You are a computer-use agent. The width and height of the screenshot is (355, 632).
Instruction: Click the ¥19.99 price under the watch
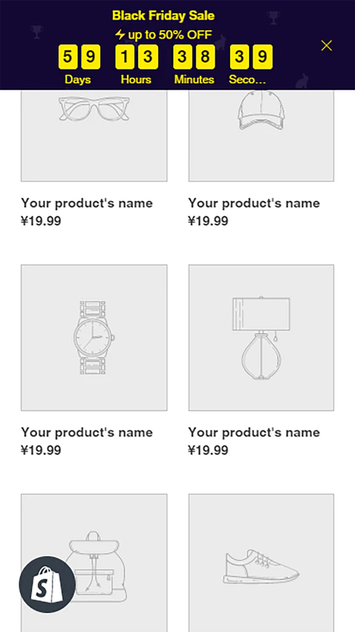(x=41, y=450)
